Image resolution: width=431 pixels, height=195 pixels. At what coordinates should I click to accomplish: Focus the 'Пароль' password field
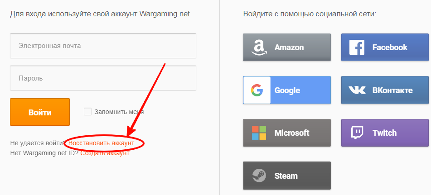[x=103, y=78]
